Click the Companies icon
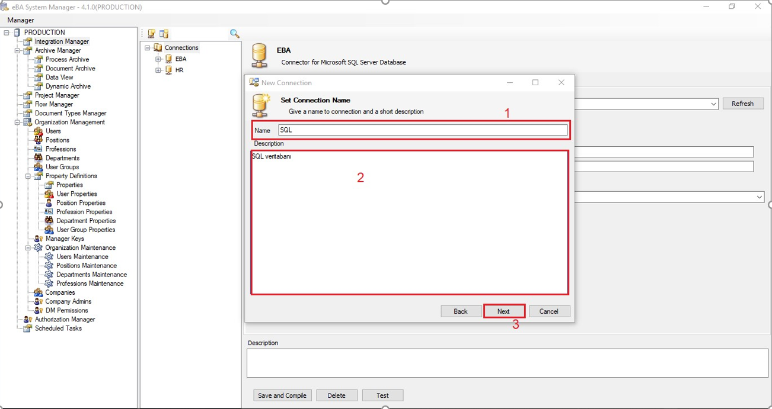 39,292
